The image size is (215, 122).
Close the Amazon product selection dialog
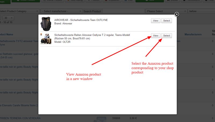click(177, 14)
